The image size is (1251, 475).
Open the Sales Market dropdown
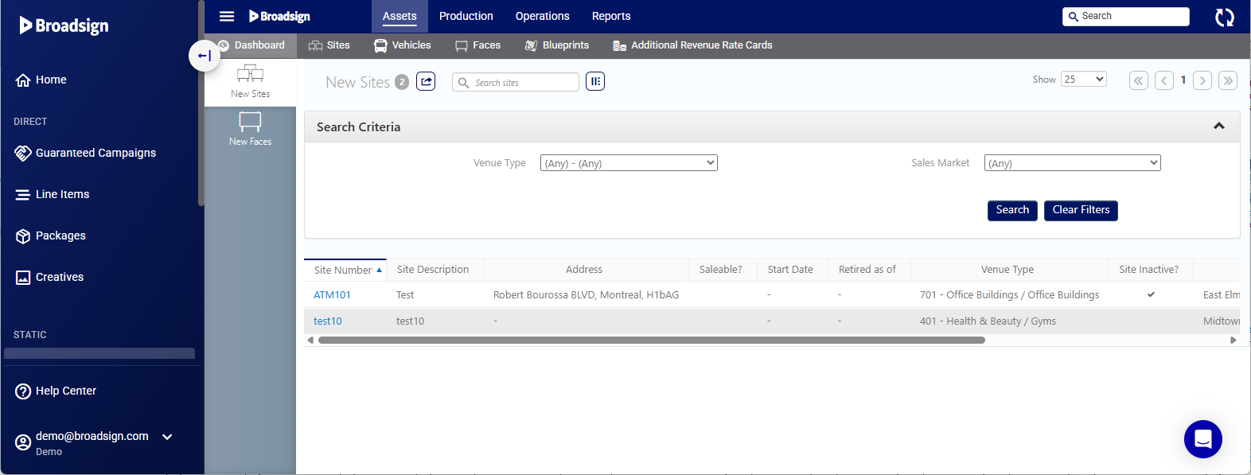(1072, 163)
